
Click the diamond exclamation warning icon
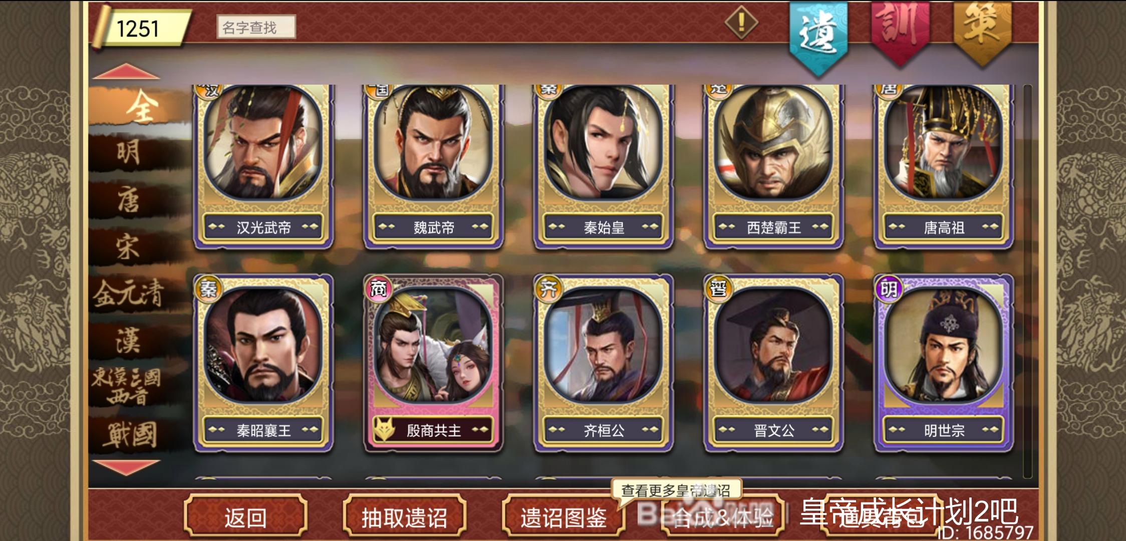(x=741, y=22)
